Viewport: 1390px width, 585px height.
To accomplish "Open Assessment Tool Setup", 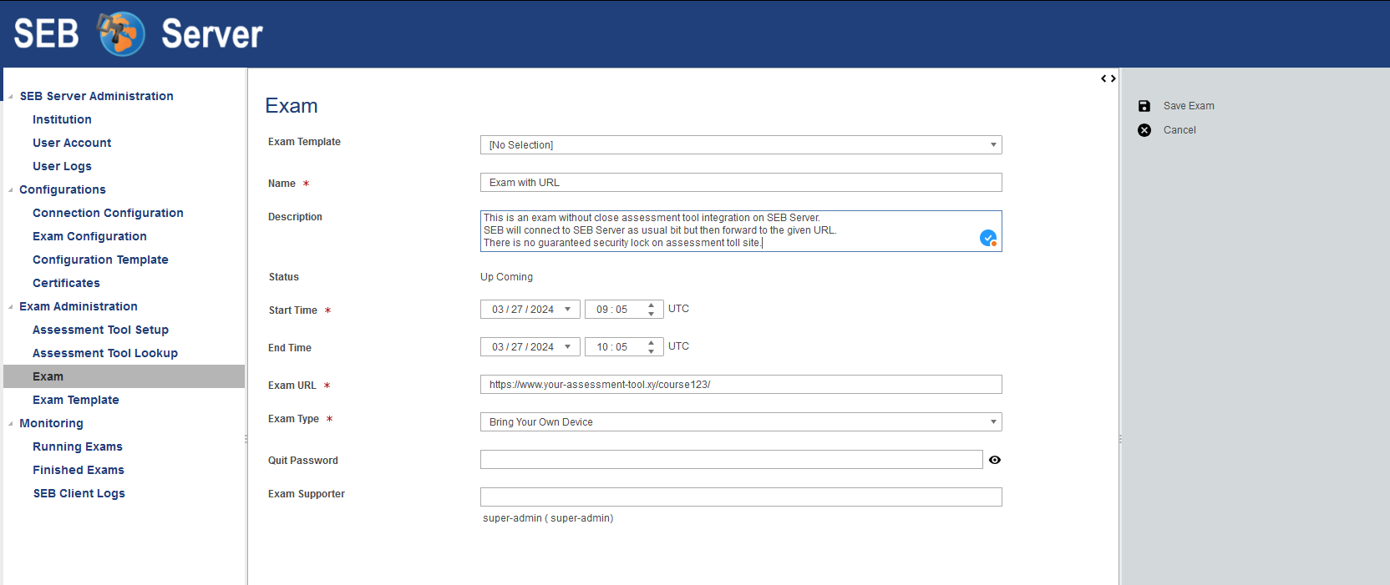I will click(x=100, y=330).
